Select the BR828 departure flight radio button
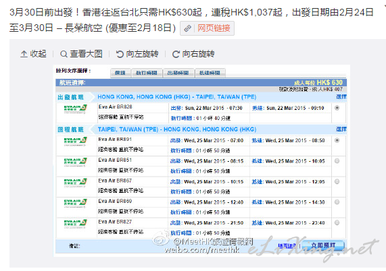Image resolution: width=386 pixels, height=271 pixels. click(x=337, y=108)
